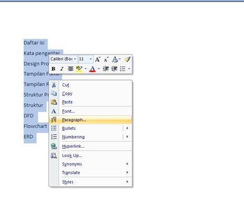Click the text 'Daftar isi'
Screen dimensions: 244x197
point(34,43)
